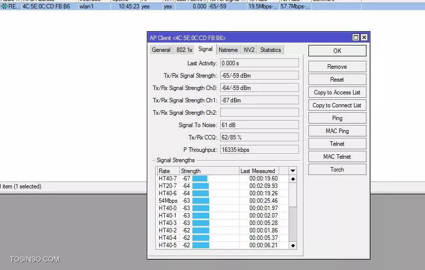Select the HT40-5 rate row
The image size is (425, 270).
[223, 245]
